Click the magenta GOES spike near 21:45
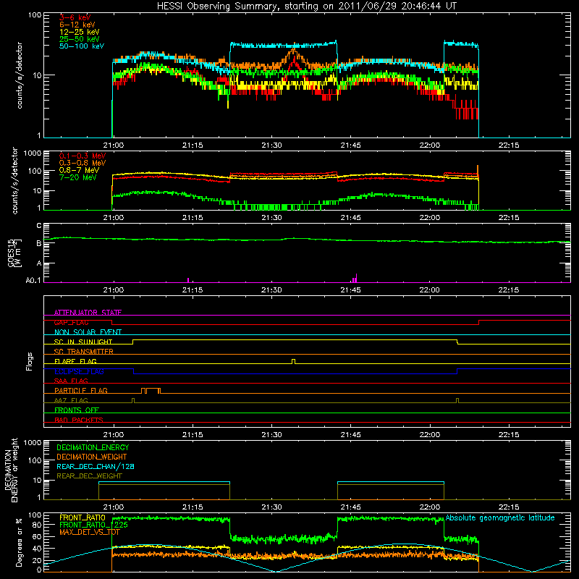The image size is (579, 579). (355, 278)
